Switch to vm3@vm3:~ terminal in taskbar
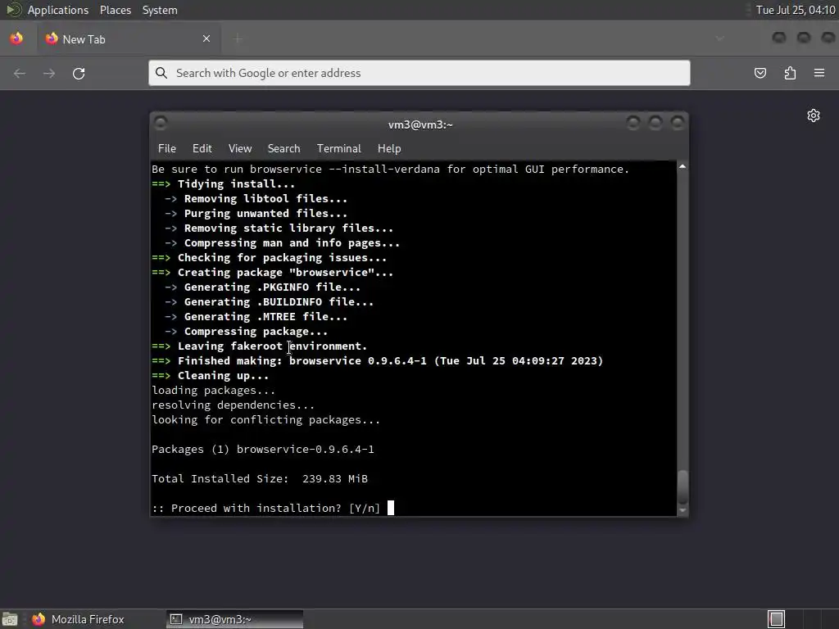Screen dimensions: 839x629 [x=234, y=619]
